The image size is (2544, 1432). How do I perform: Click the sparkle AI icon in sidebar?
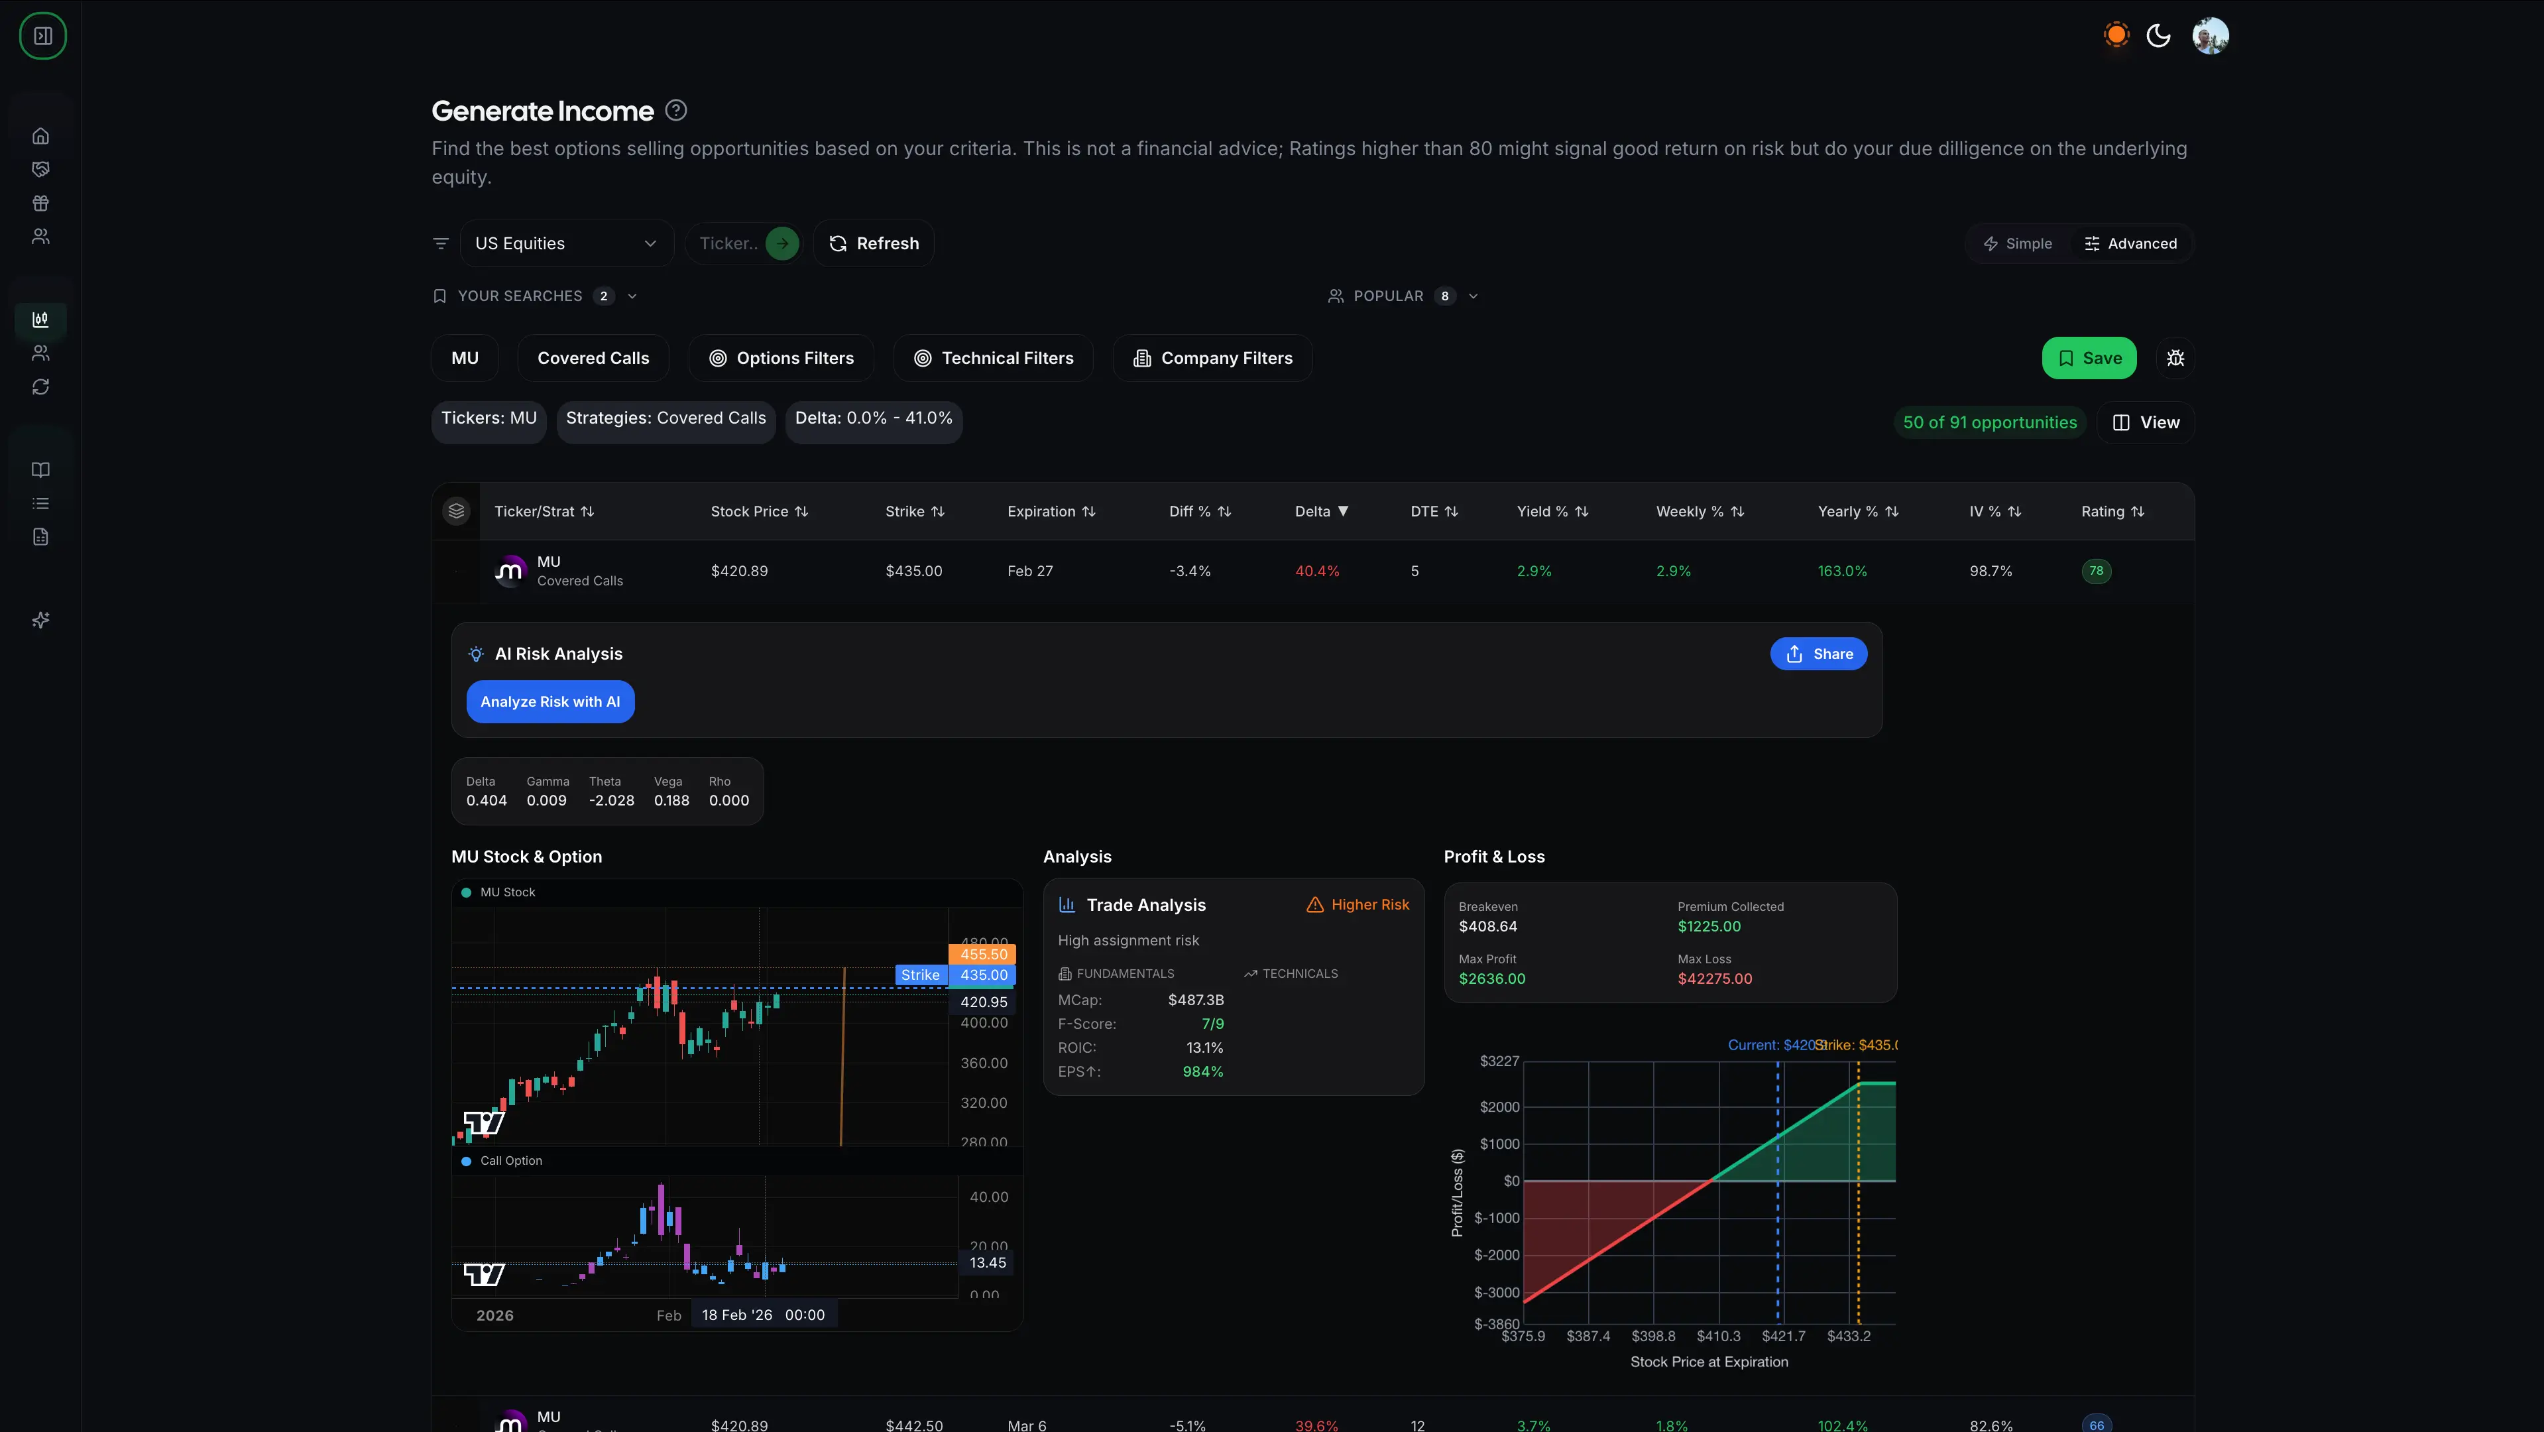click(x=40, y=621)
